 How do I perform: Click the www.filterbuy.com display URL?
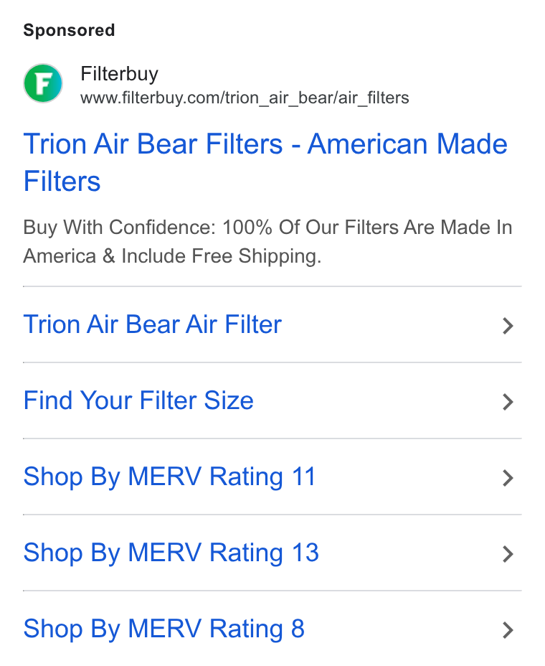pos(245,98)
